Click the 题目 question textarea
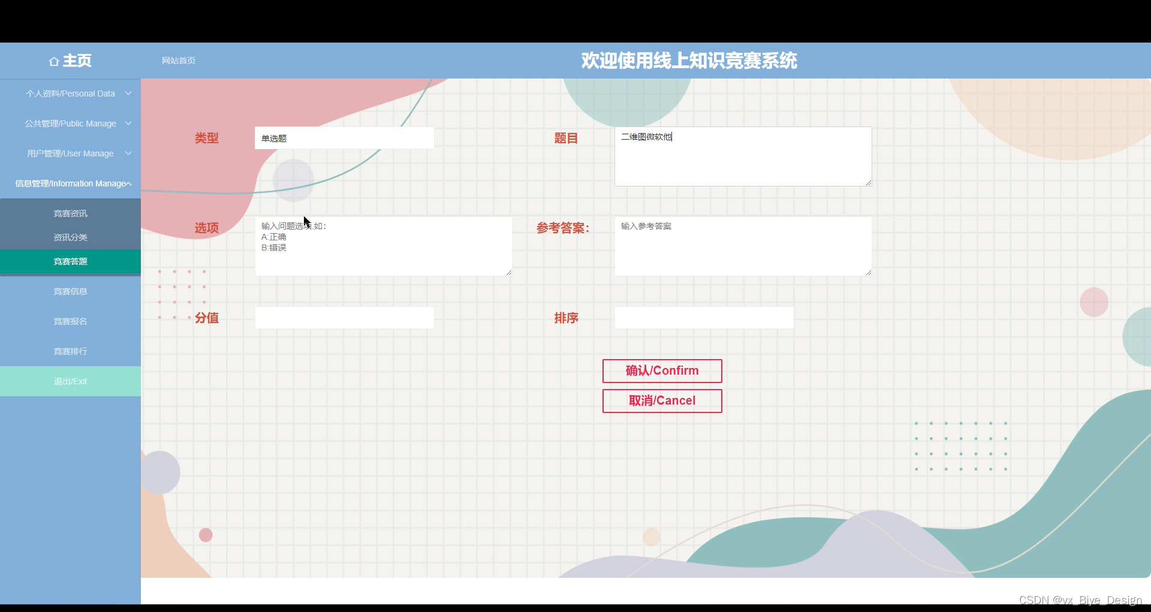This screenshot has width=1151, height=612. click(742, 156)
